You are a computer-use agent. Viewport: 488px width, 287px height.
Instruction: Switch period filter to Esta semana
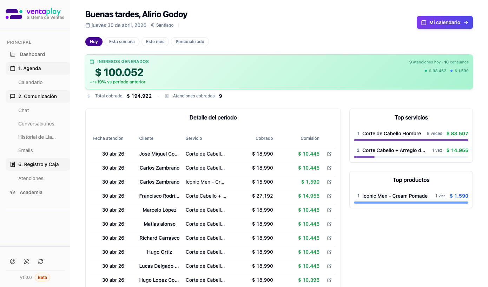pos(122,42)
